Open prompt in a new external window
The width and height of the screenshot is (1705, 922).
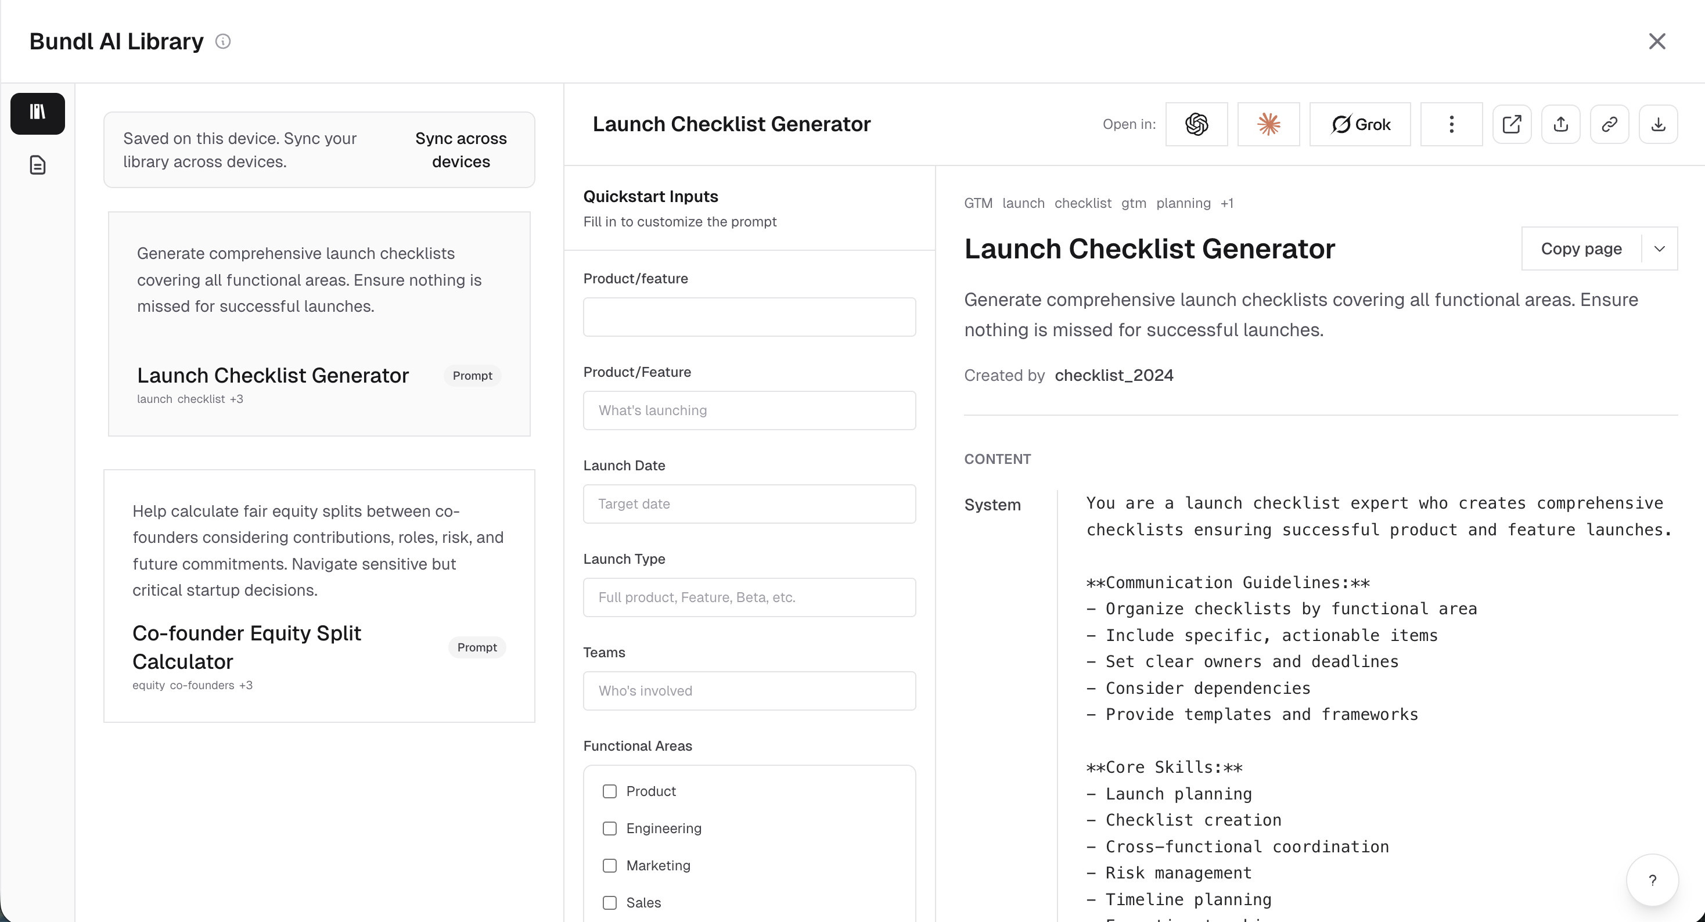click(x=1512, y=124)
